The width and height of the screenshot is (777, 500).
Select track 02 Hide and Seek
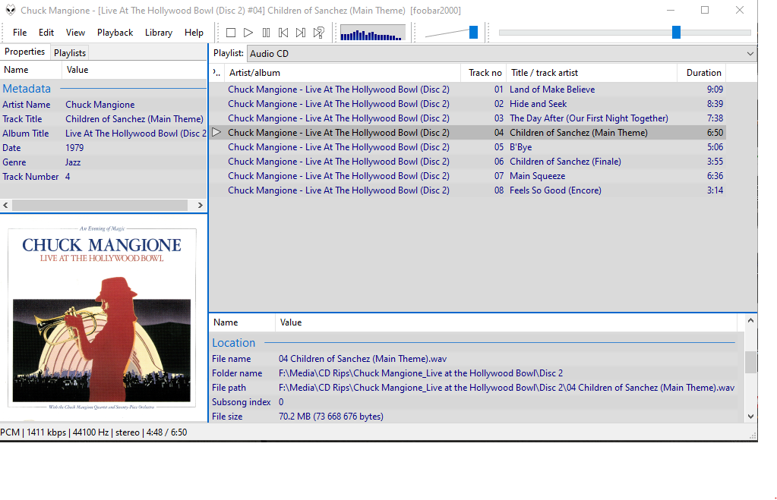[468, 103]
